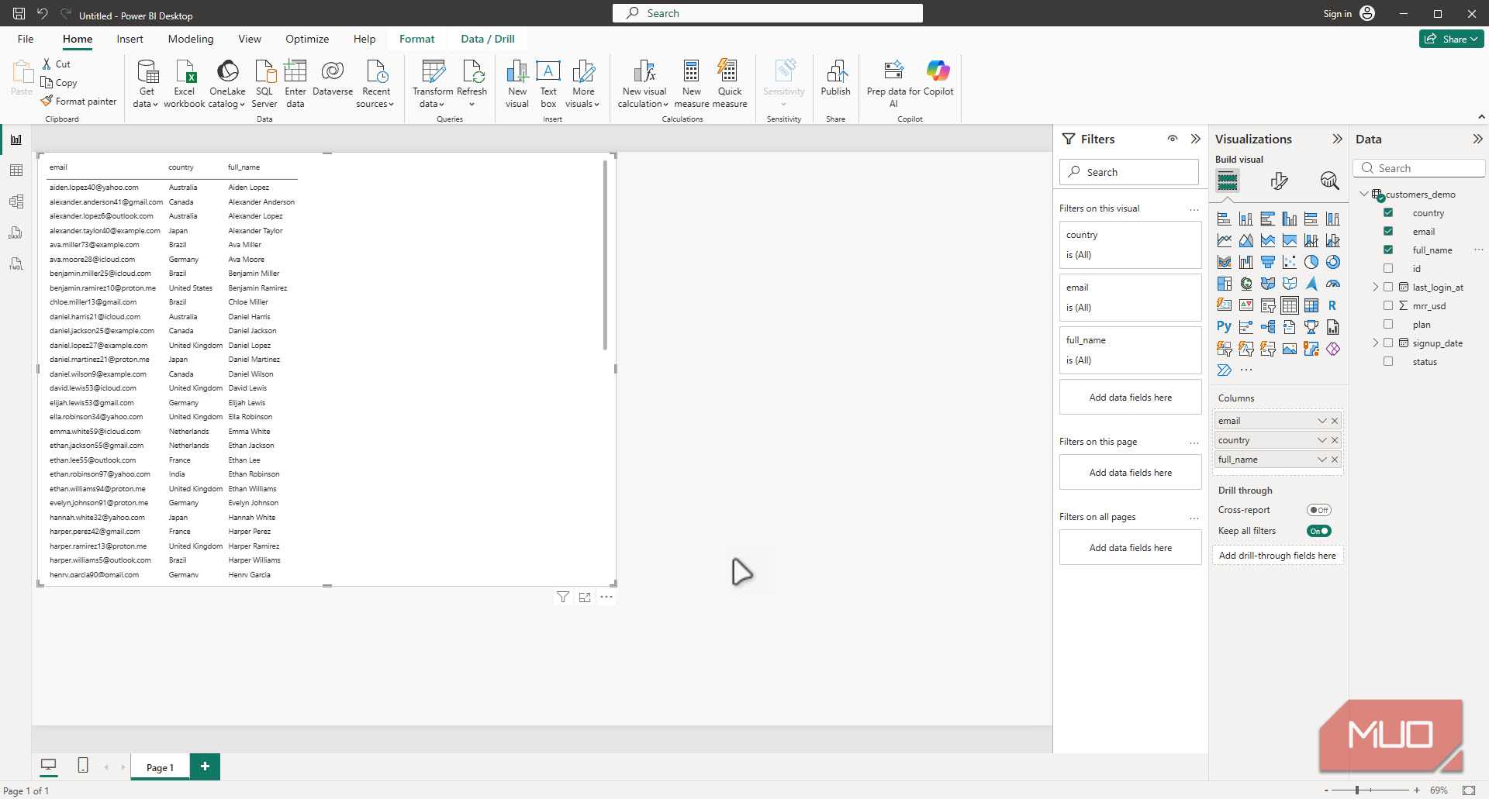This screenshot has height=799, width=1489.
Task: Select the pie chart visualization
Action: pos(1311,262)
